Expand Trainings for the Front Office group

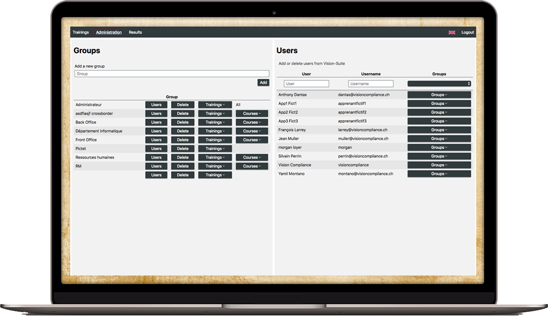coord(215,140)
